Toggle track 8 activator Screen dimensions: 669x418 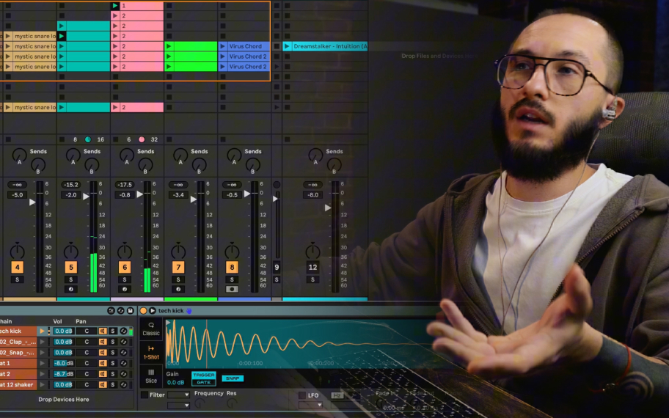pos(232,267)
